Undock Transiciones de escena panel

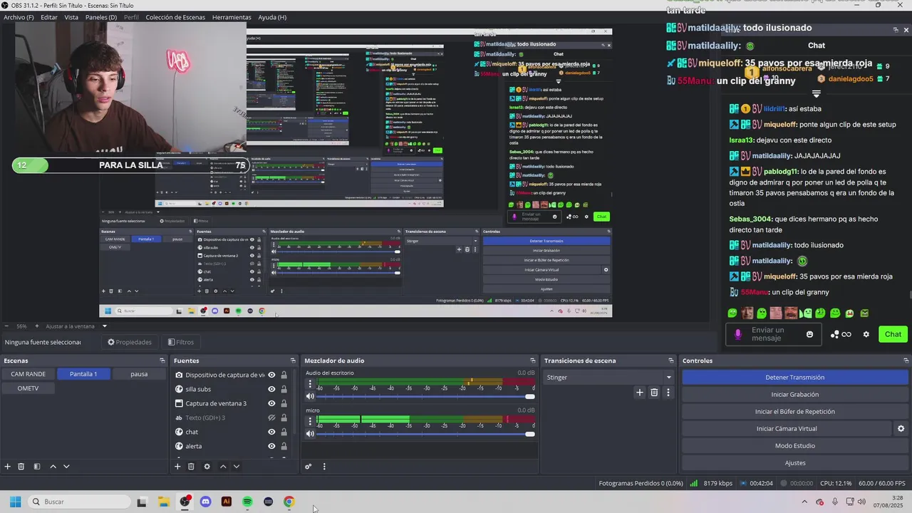point(670,361)
